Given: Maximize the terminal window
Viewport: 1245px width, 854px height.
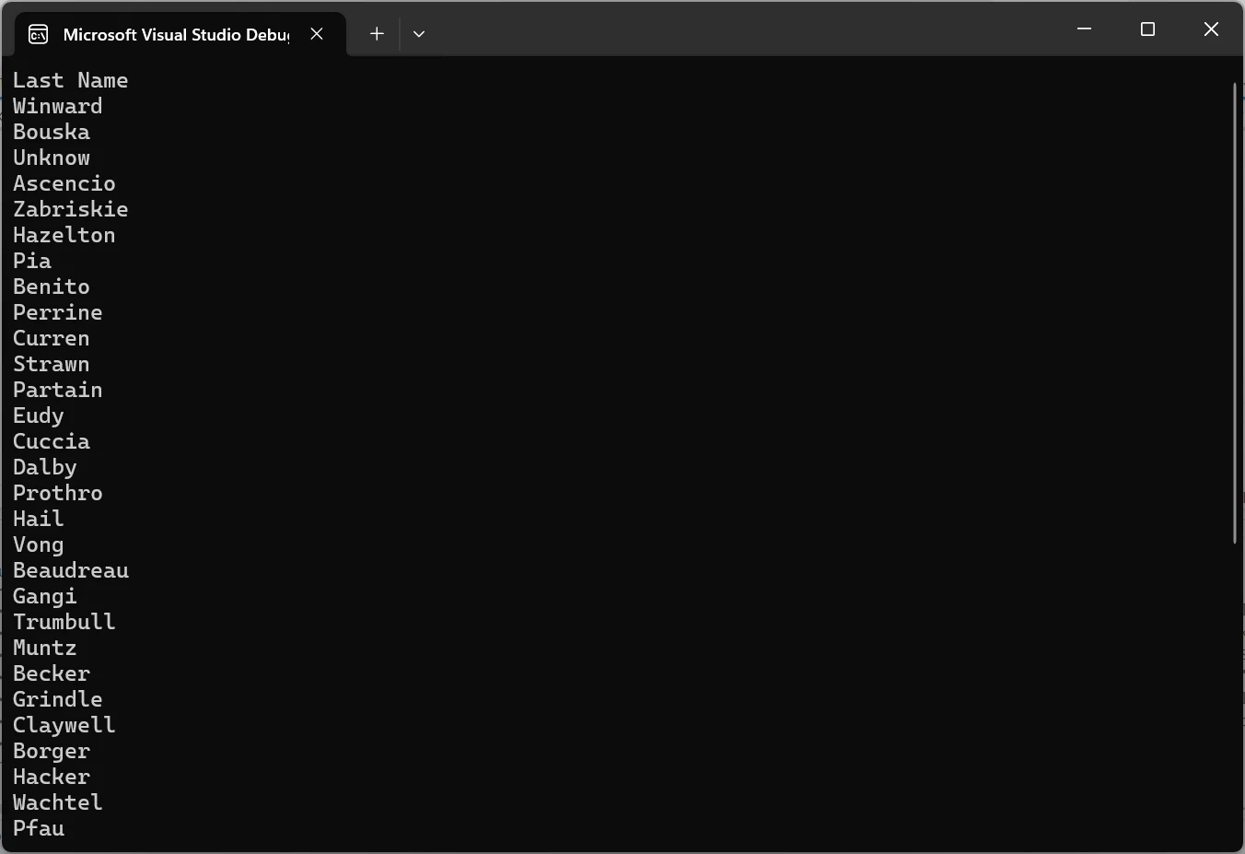Looking at the screenshot, I should pos(1147,29).
